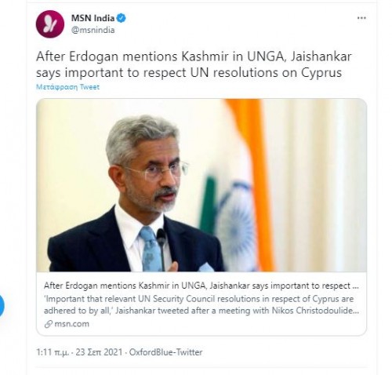Open the @msnindia handle link
The width and height of the screenshot is (392, 375).
click(93, 30)
